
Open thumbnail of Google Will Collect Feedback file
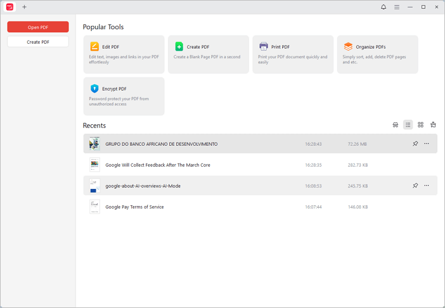click(x=94, y=165)
